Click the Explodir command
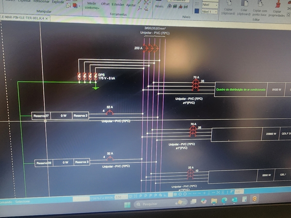The height and width of the screenshot is (218, 291). 59,1
